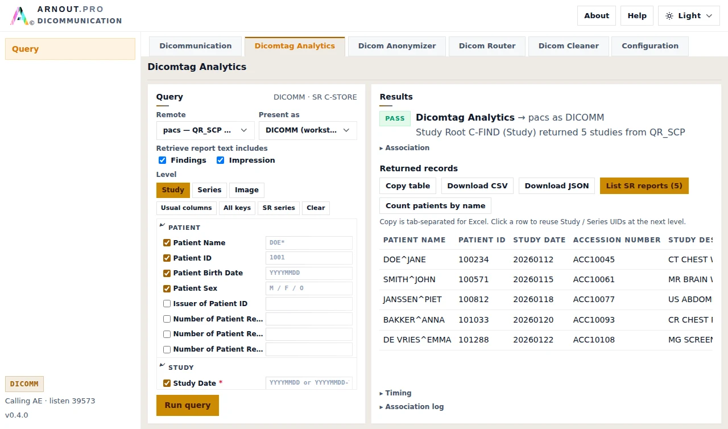Select Query in the sidebar

coord(70,49)
